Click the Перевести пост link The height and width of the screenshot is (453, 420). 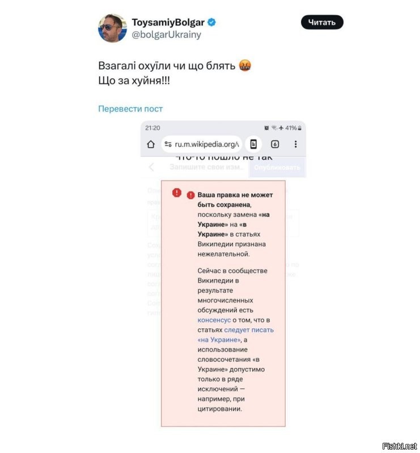130,109
